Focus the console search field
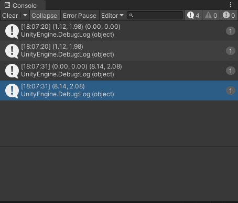Screen dimensions: 238x203 [155, 16]
